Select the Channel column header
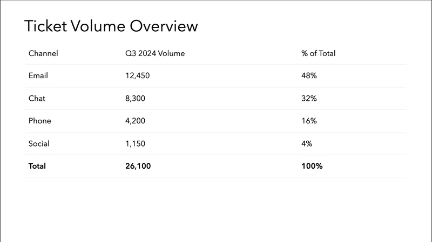Image resolution: width=432 pixels, height=242 pixels. pos(43,53)
